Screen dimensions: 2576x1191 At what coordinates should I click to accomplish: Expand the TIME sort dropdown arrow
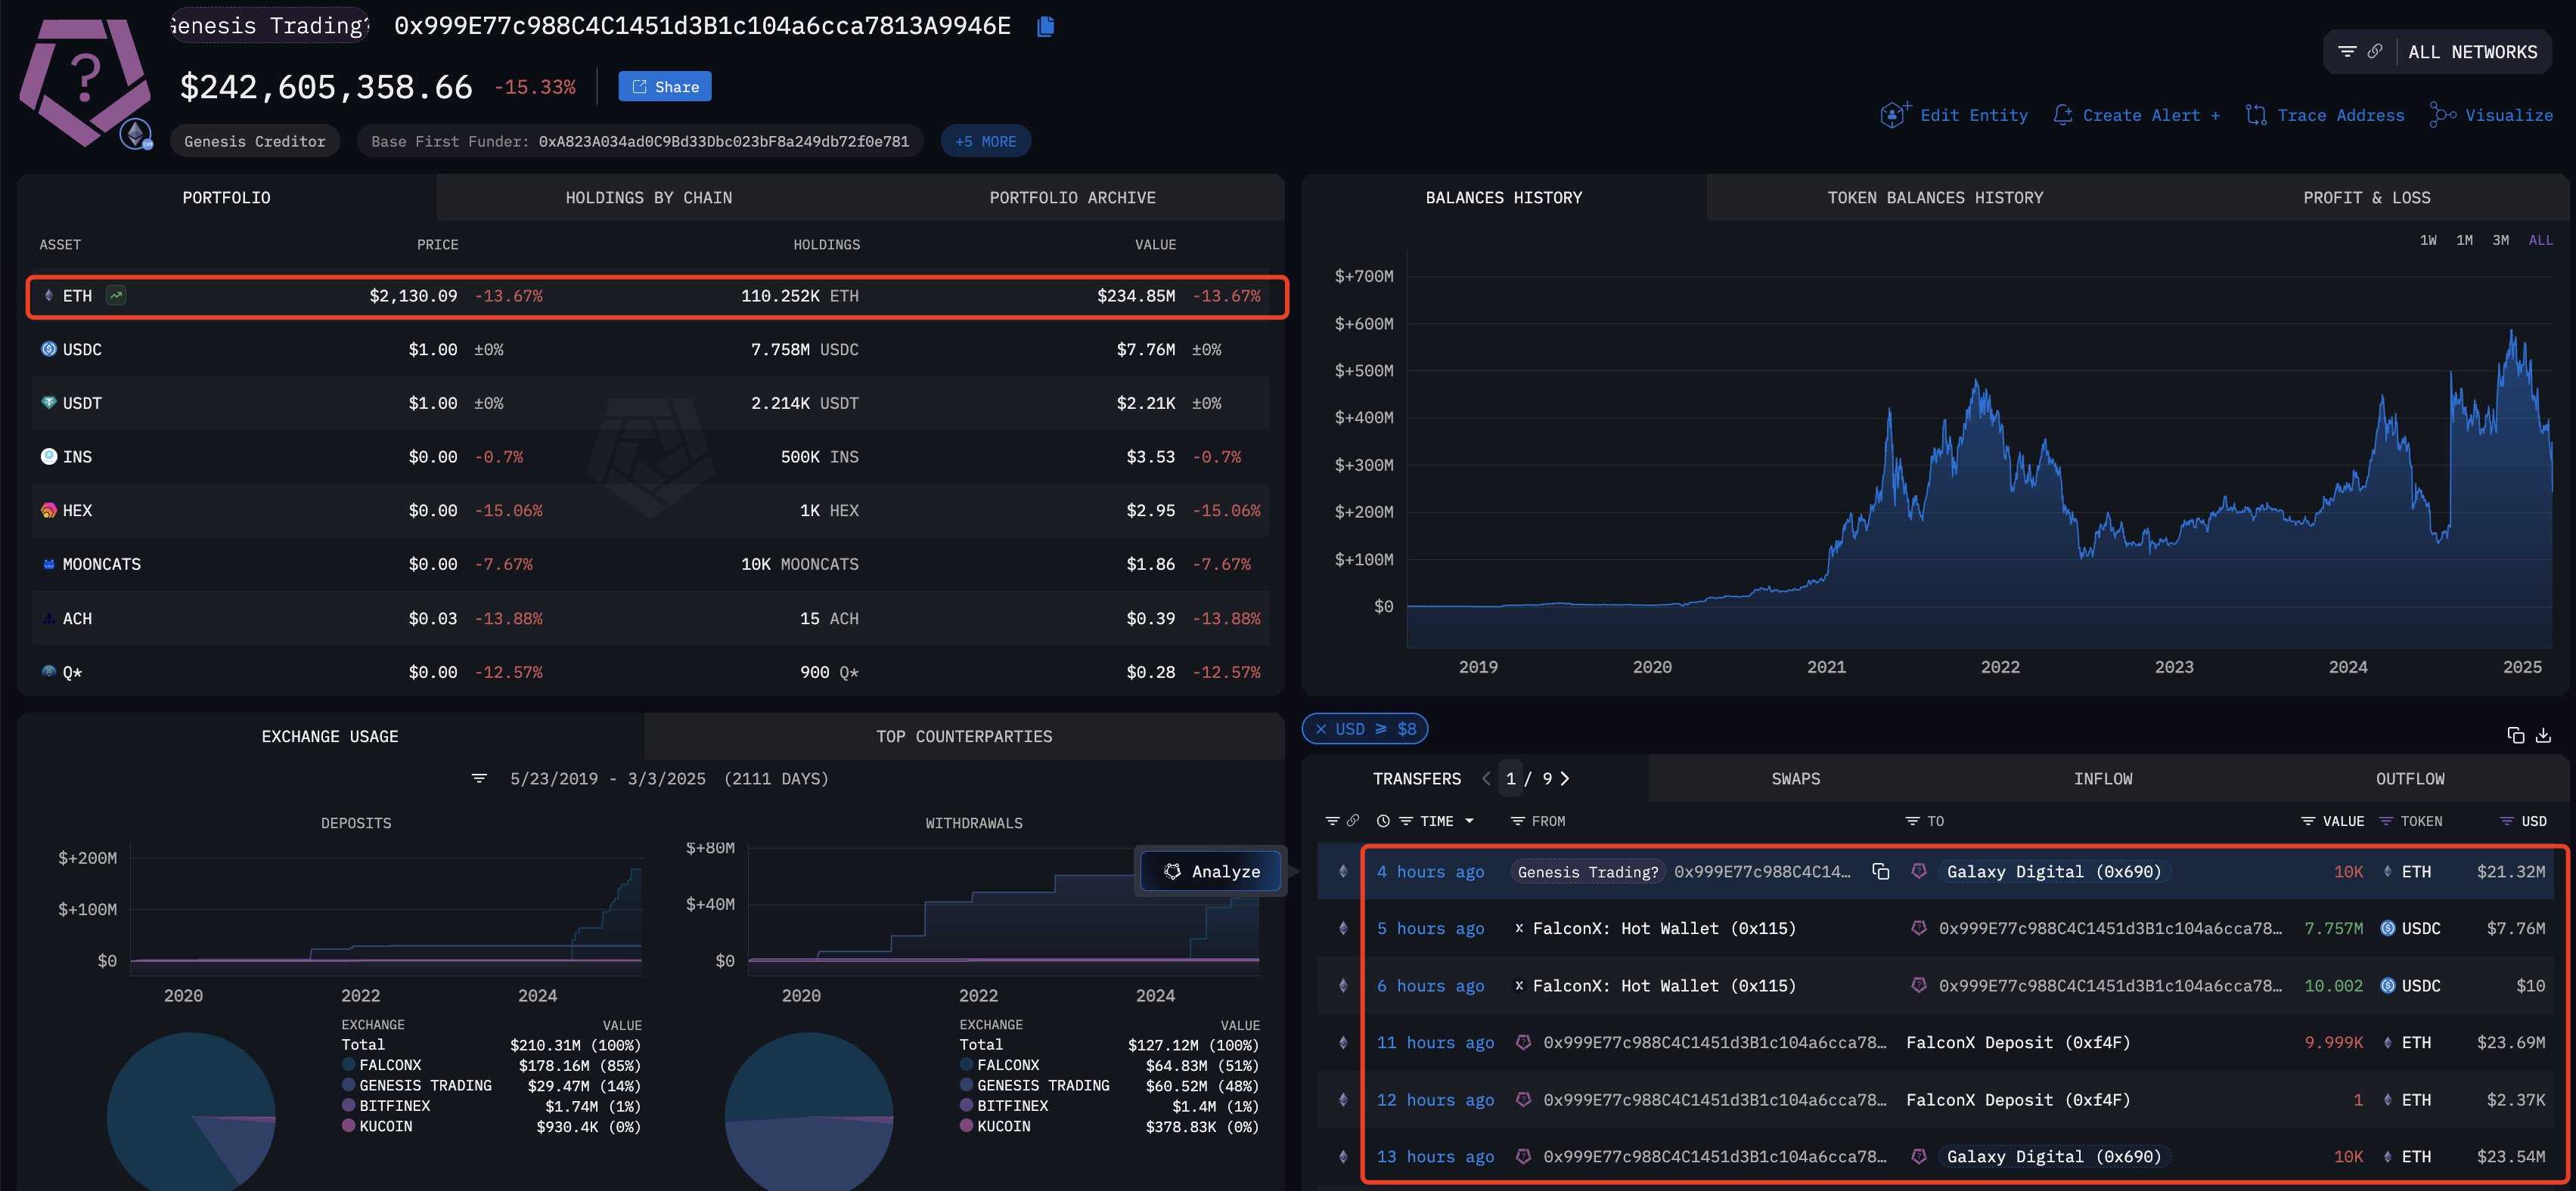tap(1469, 821)
